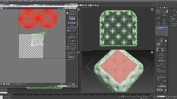The image size is (177, 99).
Task: Toggle Select By Element icon in Selection rollout
Action: coord(166,41)
